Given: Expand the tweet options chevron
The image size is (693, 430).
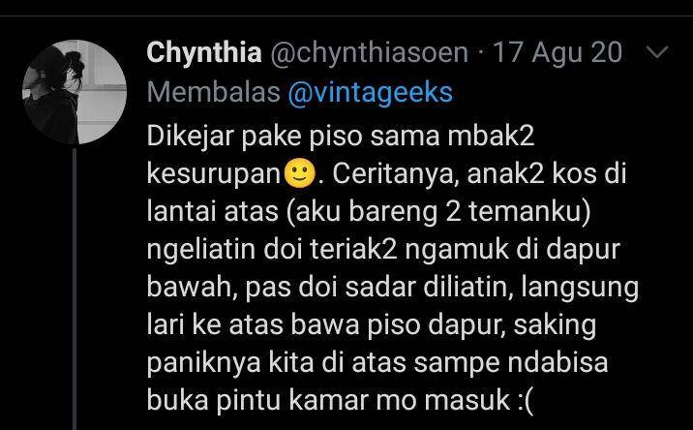Looking at the screenshot, I should 657,52.
